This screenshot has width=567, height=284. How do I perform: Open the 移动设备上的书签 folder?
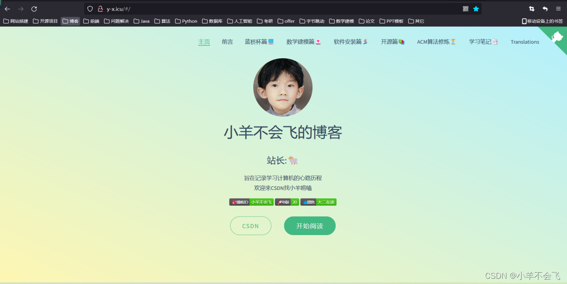pos(542,21)
